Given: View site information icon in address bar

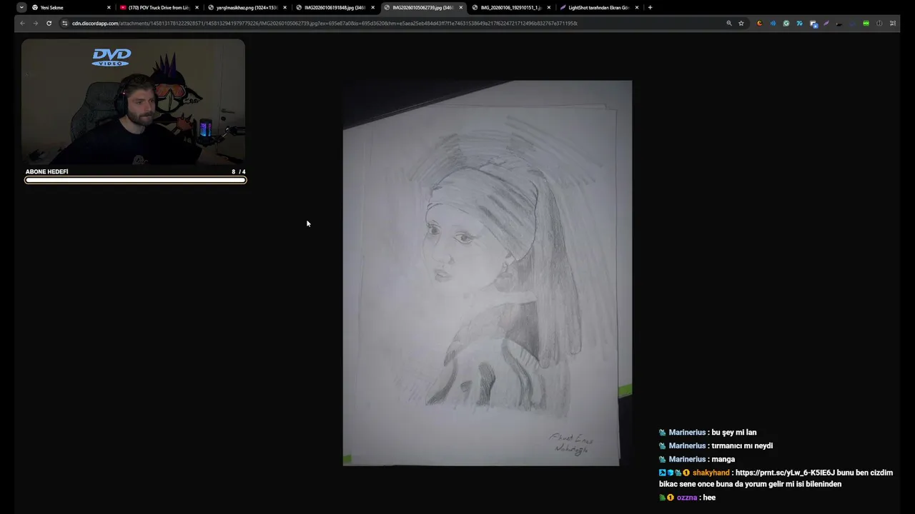Looking at the screenshot, I should coord(65,23).
